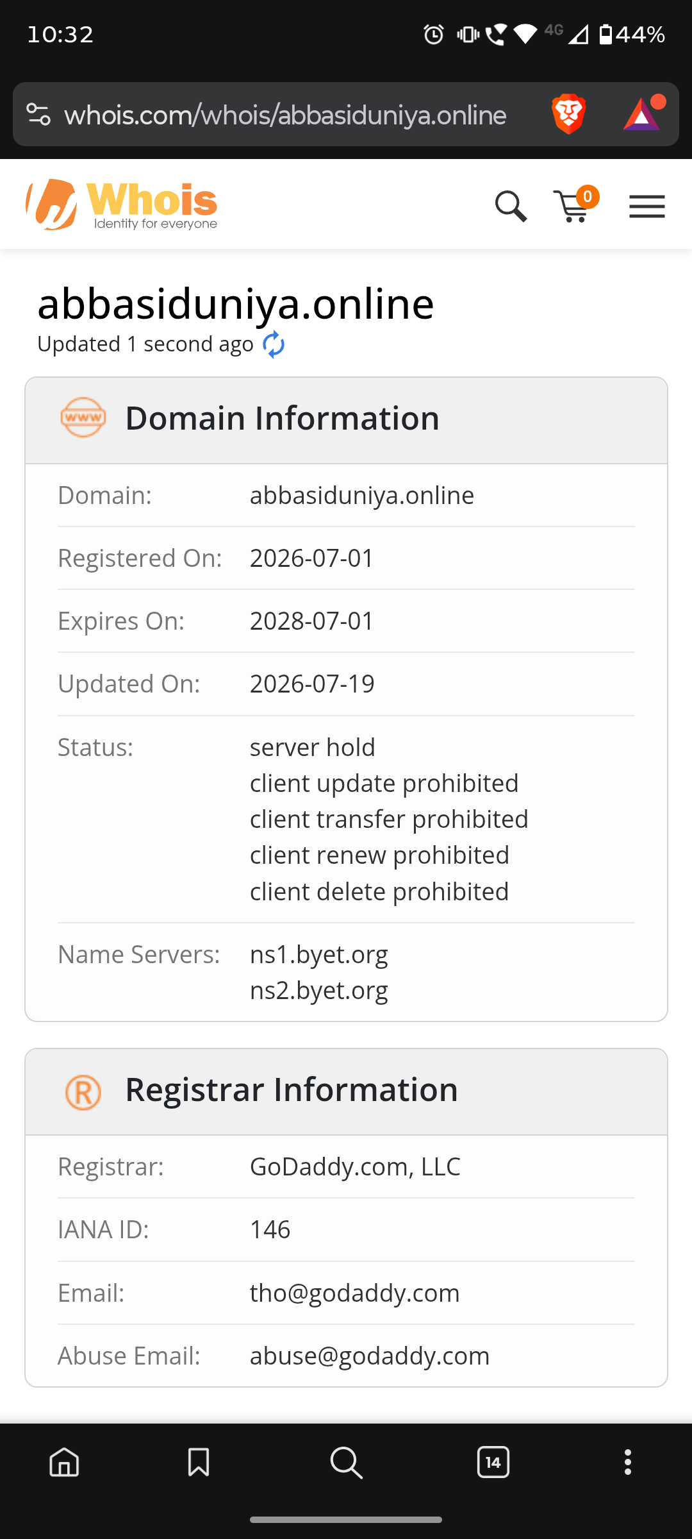Open the hamburger navigation menu

click(x=647, y=206)
